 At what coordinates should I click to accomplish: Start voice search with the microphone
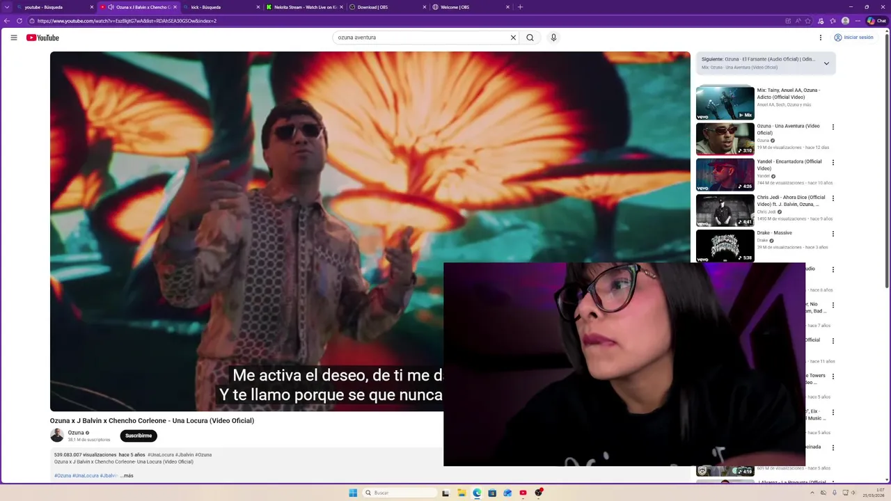tap(553, 38)
